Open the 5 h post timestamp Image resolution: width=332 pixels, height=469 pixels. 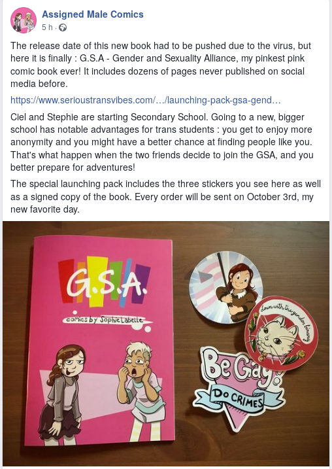tap(47, 27)
